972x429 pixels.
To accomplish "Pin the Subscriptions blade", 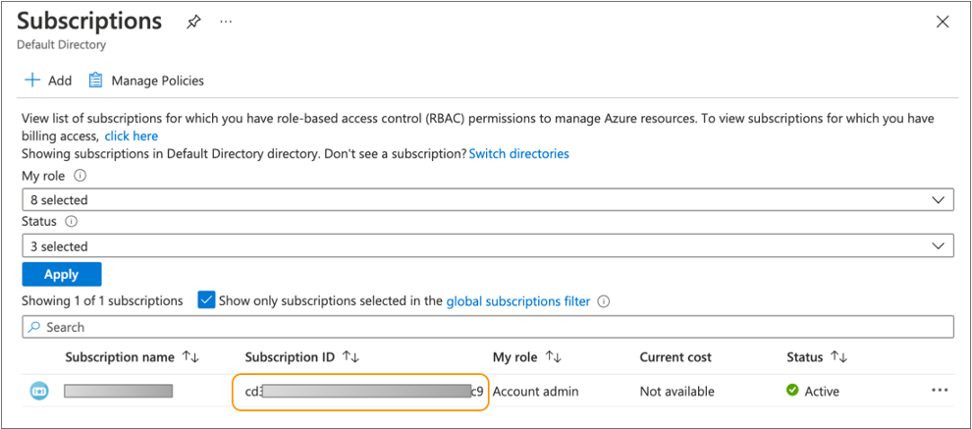I will [193, 23].
